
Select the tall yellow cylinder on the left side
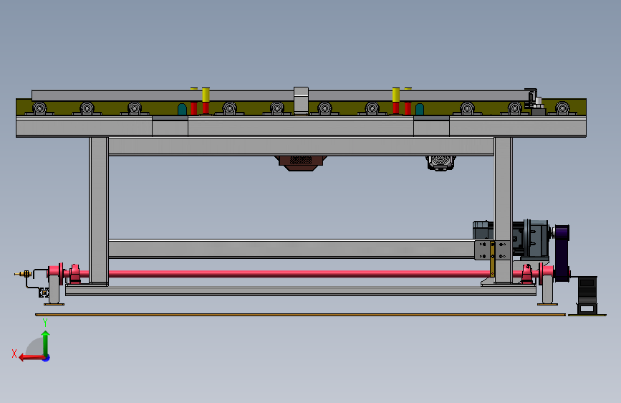click(x=206, y=95)
